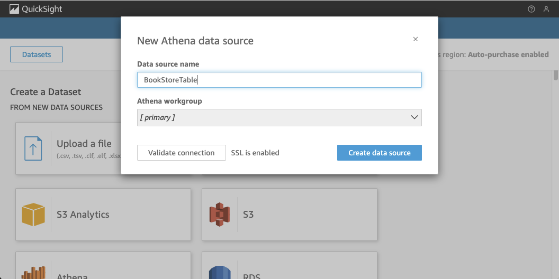Screen dimensions: 559x279
Task: Open the user account icon
Action: [546, 10]
